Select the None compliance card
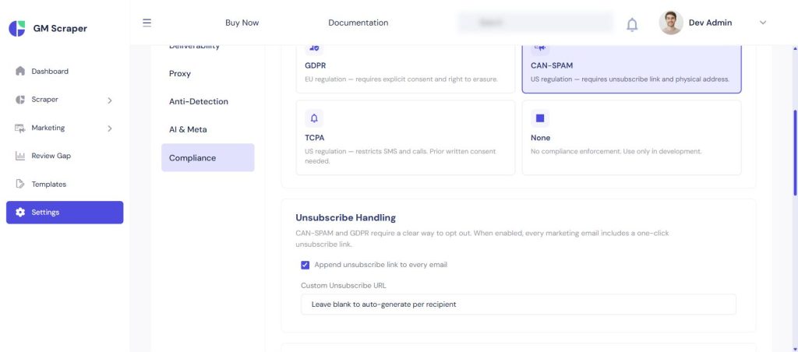This screenshot has width=798, height=352. click(631, 137)
